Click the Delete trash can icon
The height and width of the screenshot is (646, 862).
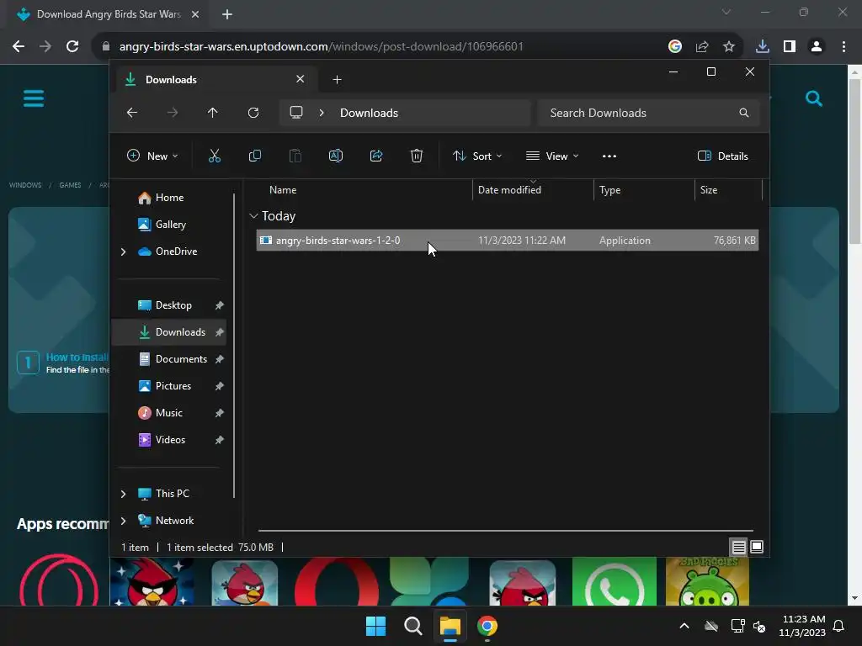pos(417,156)
